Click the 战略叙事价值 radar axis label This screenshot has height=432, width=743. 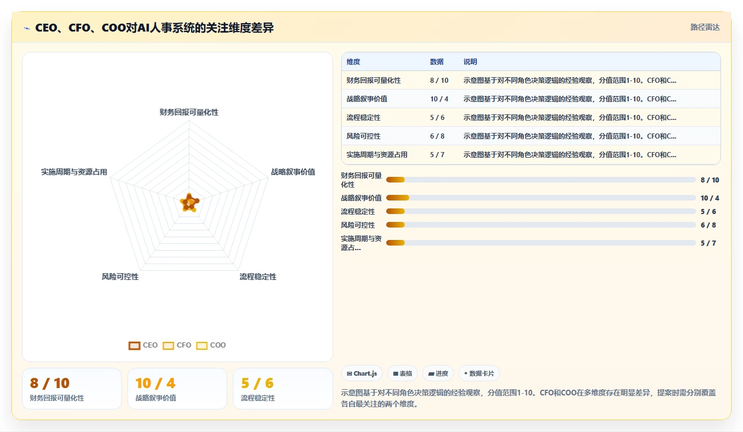[x=293, y=172]
